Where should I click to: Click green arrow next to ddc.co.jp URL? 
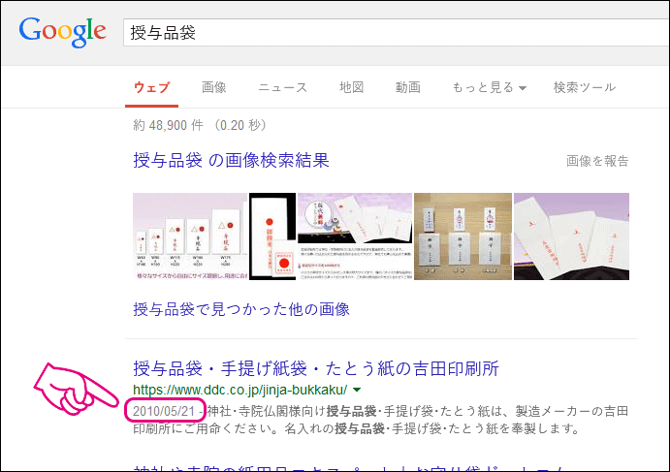tap(357, 390)
